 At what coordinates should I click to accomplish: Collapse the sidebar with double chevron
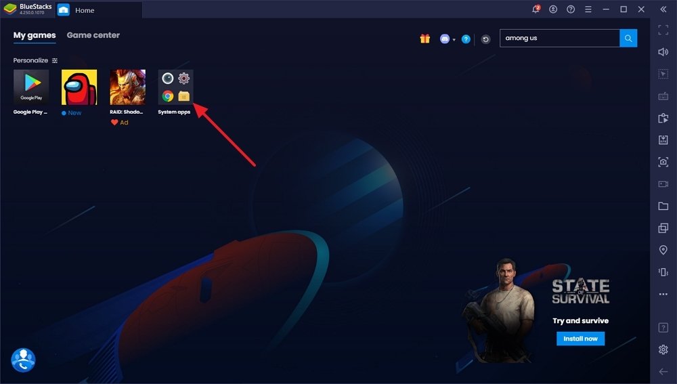pos(663,9)
